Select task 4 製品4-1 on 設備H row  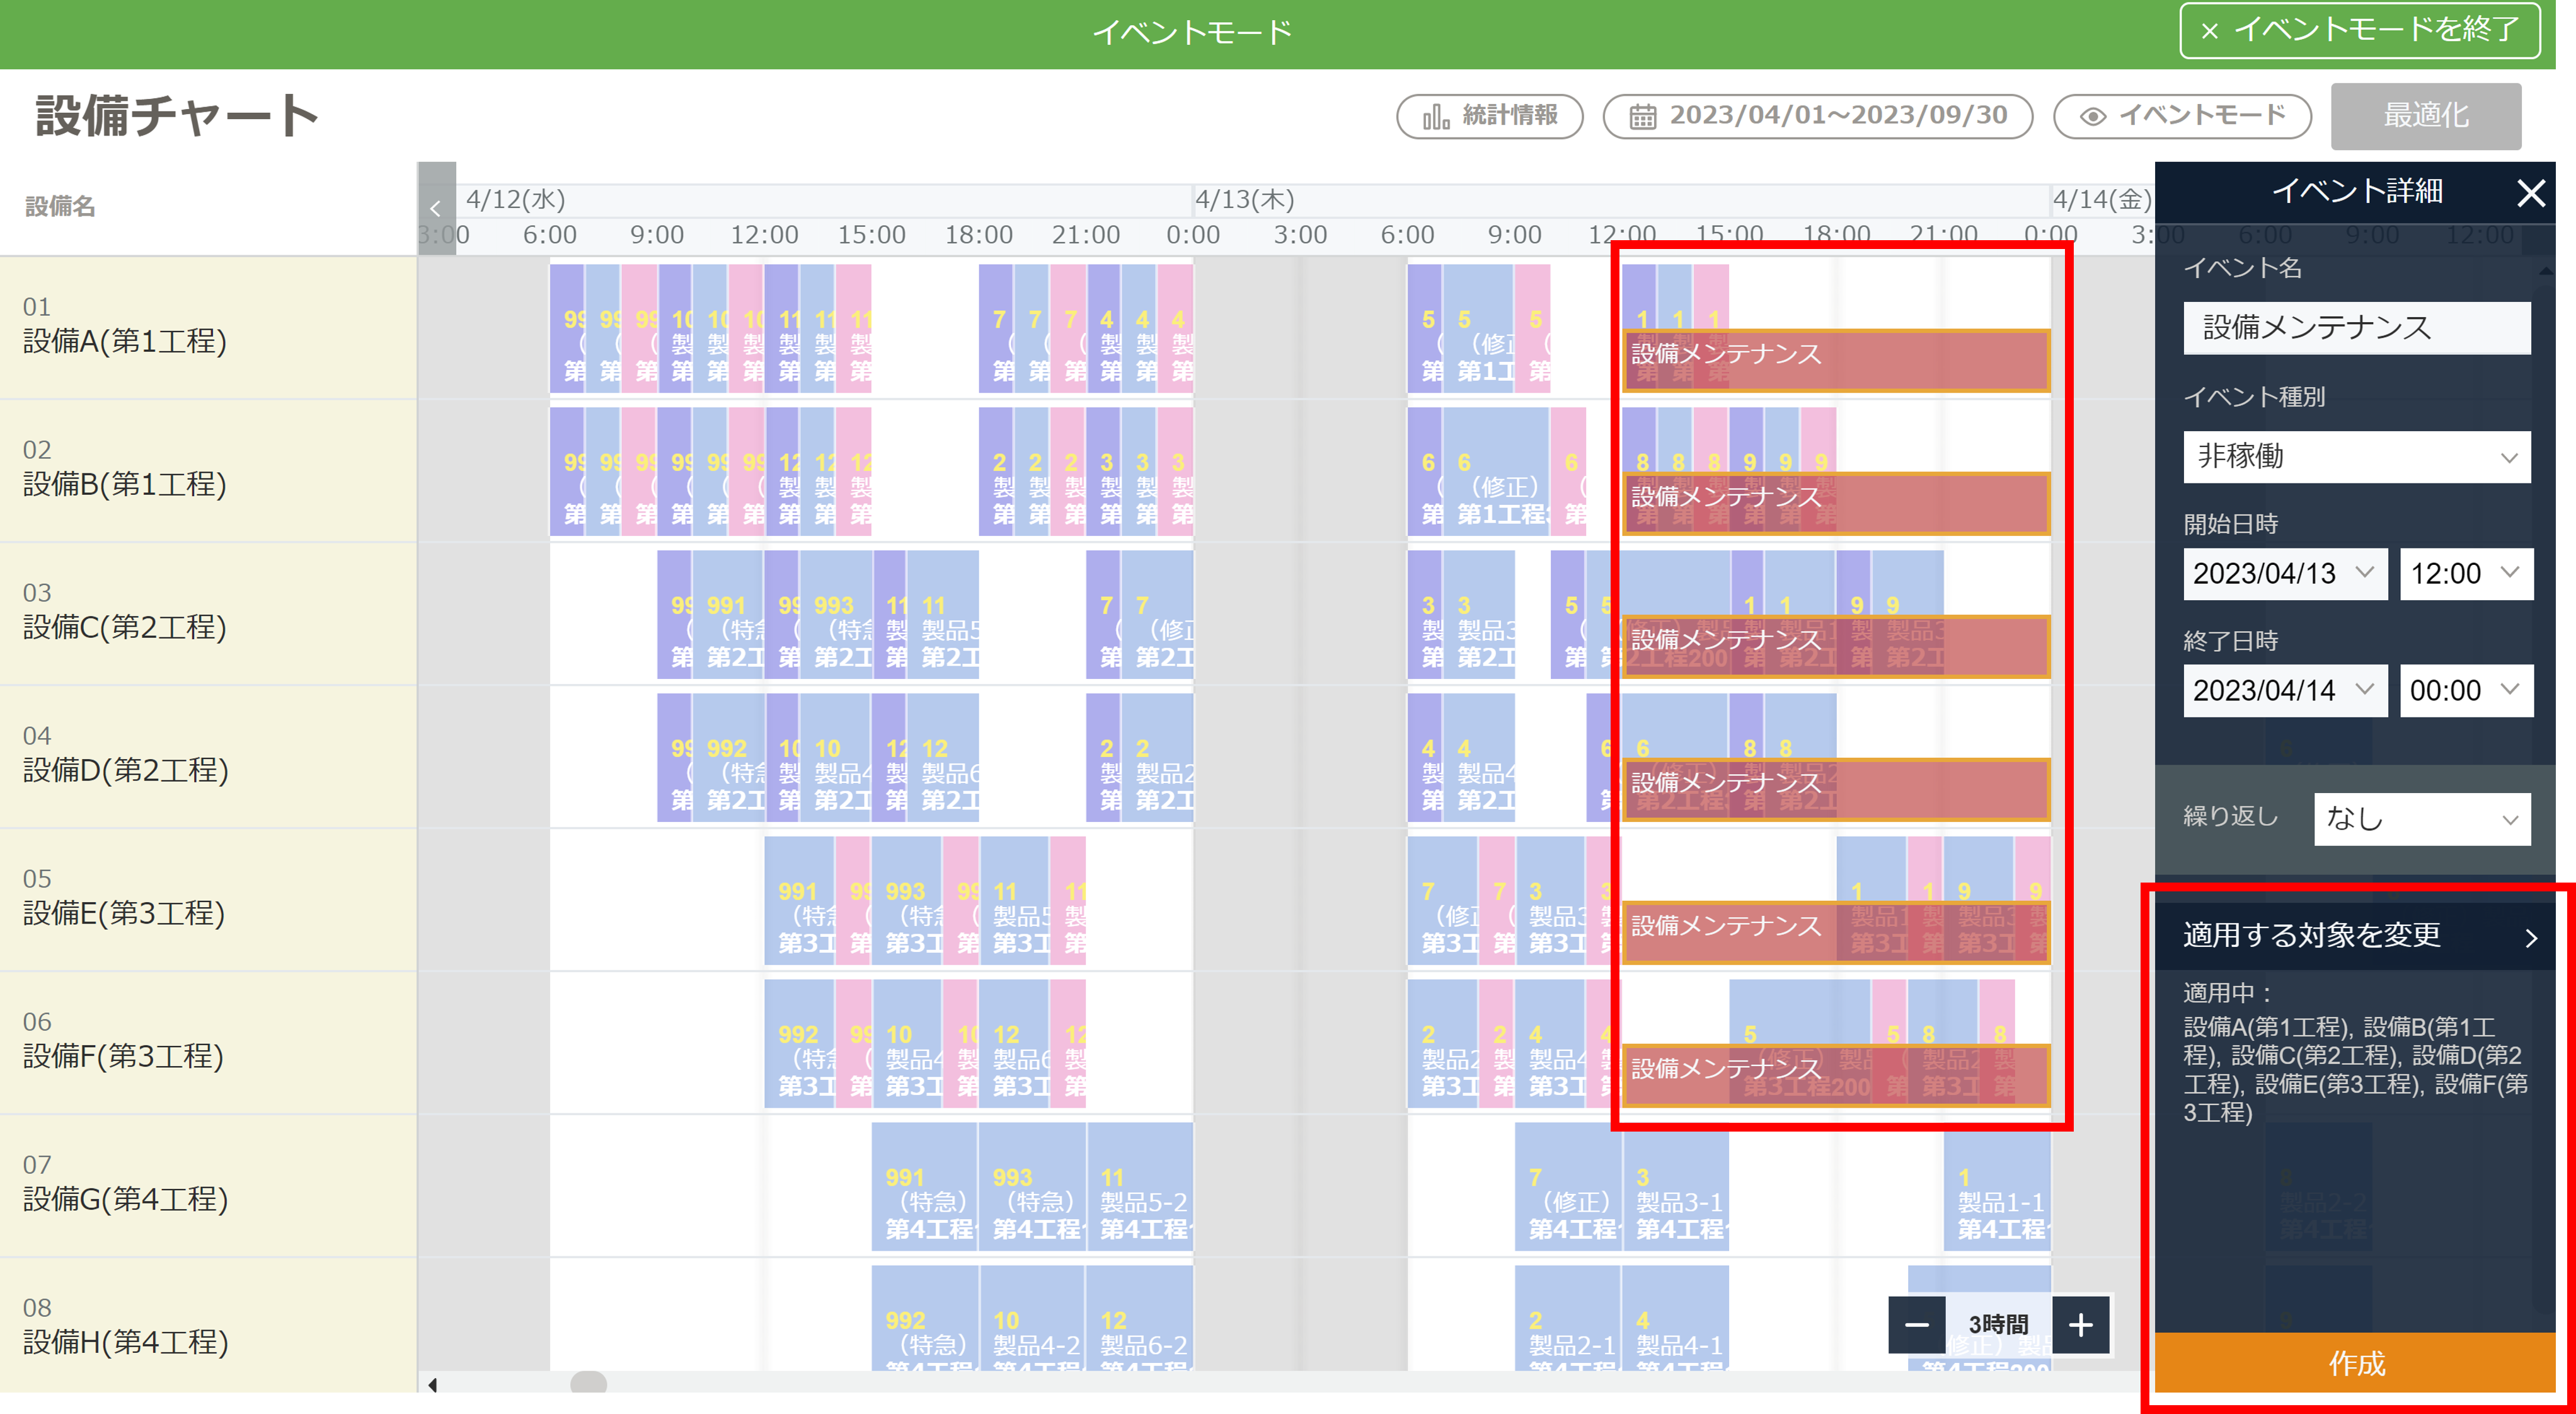(1675, 1319)
